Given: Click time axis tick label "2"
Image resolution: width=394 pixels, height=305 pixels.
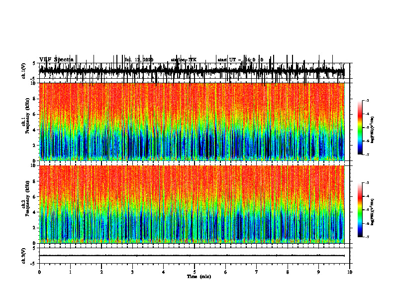Looking at the screenshot, I should [101, 272].
